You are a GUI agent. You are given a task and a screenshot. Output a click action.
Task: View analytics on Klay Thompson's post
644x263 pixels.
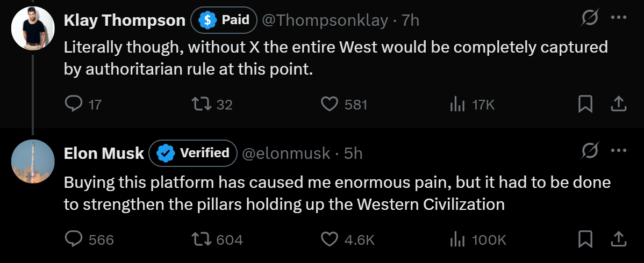click(x=456, y=104)
